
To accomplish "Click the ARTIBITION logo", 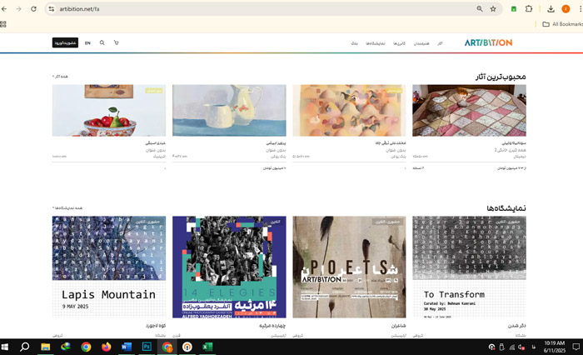I will pos(488,42).
